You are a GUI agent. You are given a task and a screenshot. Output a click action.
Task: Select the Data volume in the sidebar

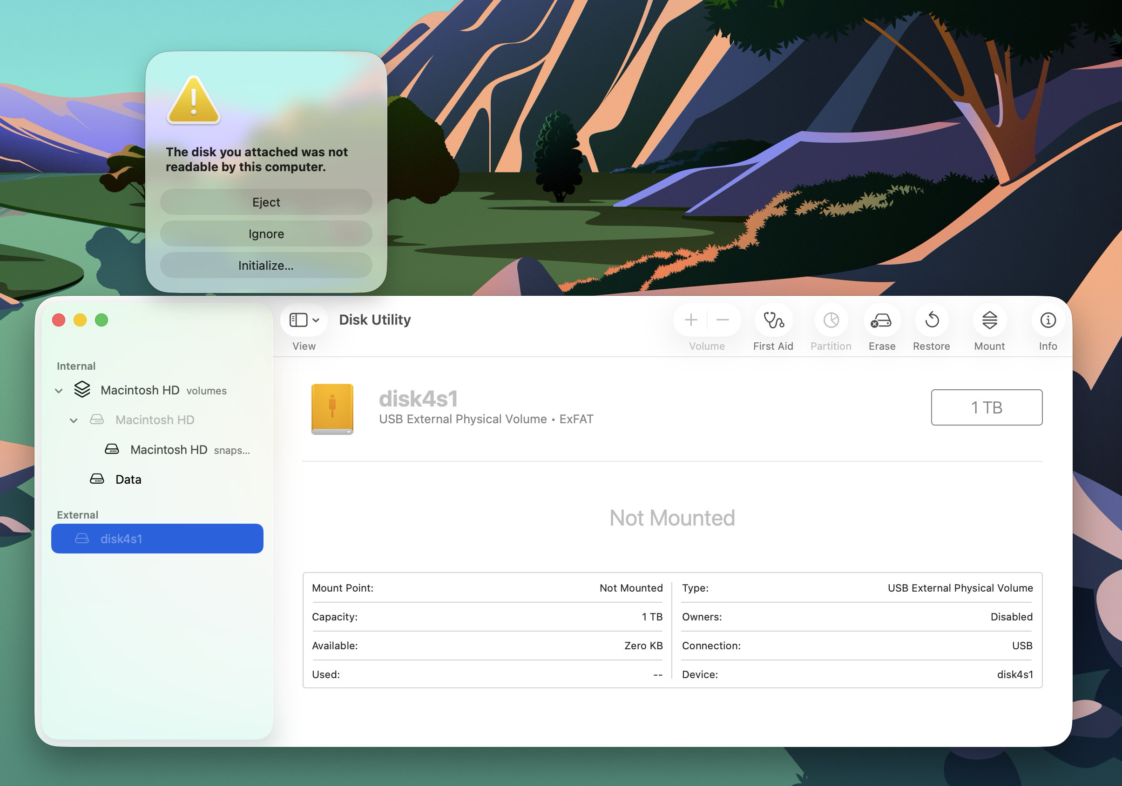click(x=157, y=480)
